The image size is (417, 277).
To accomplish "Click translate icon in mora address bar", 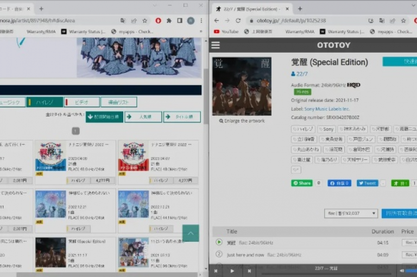I will [x=123, y=21].
